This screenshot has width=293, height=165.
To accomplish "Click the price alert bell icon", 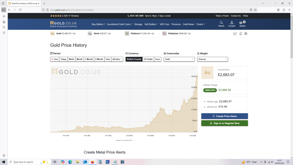I will tap(241, 34).
